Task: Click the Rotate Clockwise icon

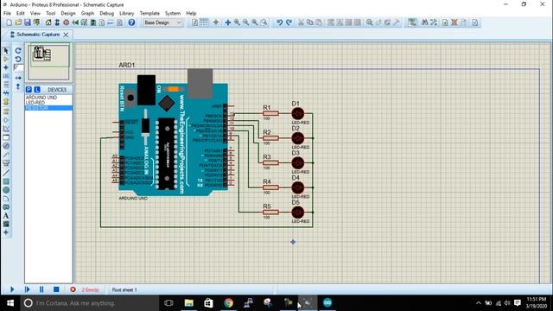Action: click(x=18, y=50)
